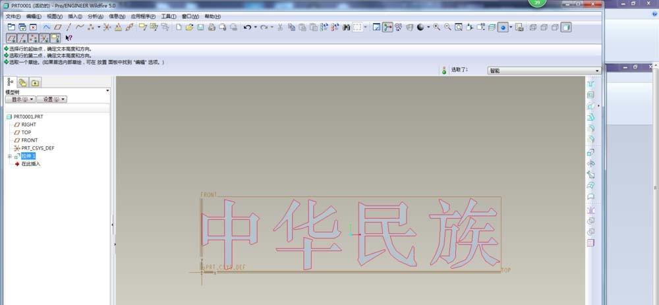659x305 pixels.
Task: Select the Mirror tool in right toolbar
Action: pyautogui.click(x=590, y=209)
